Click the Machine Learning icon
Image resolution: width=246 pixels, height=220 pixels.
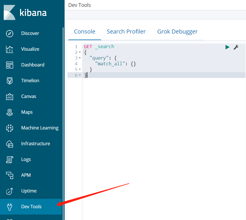(x=9, y=128)
